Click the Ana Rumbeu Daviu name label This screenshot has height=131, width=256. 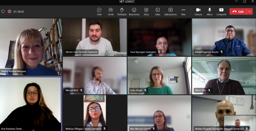click(x=11, y=129)
